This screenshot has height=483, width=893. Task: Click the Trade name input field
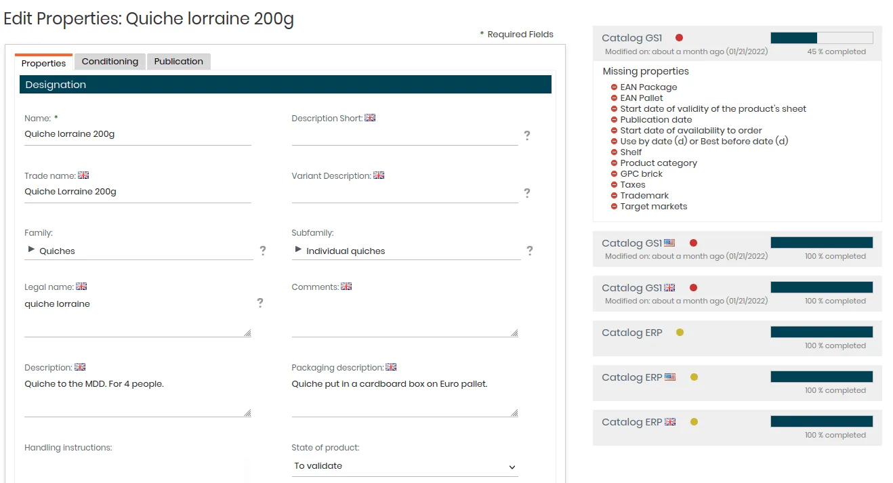138,192
